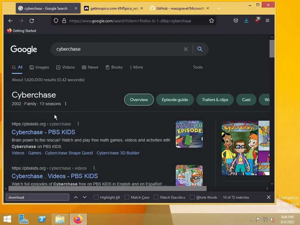Open the shield tracking protection icon
The width and height of the screenshot is (300, 225).
click(x=56, y=21)
